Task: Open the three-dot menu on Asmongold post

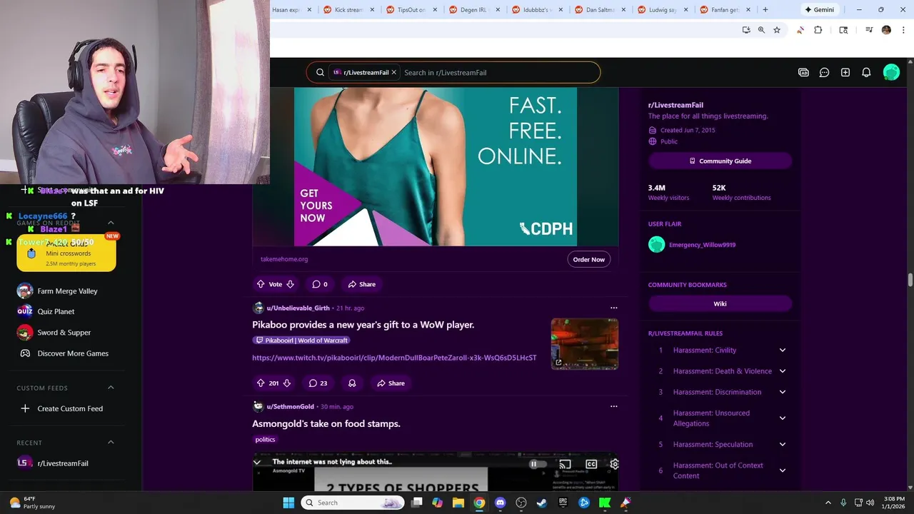Action: tap(613, 406)
